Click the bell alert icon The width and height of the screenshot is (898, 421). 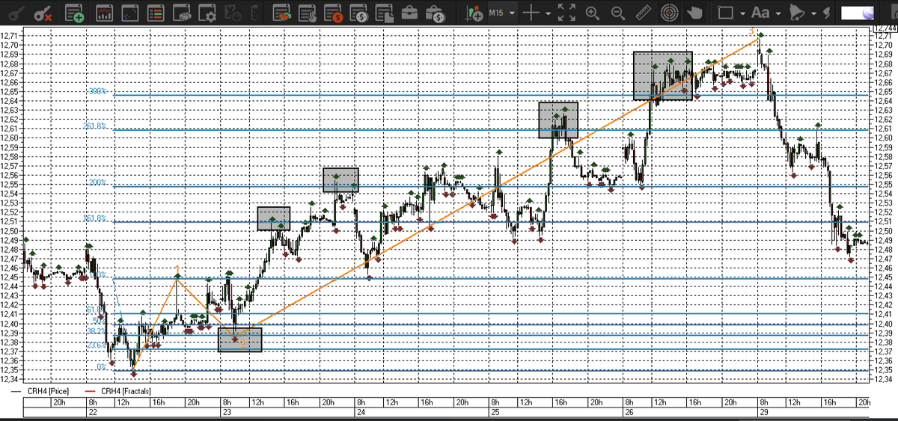pos(798,13)
